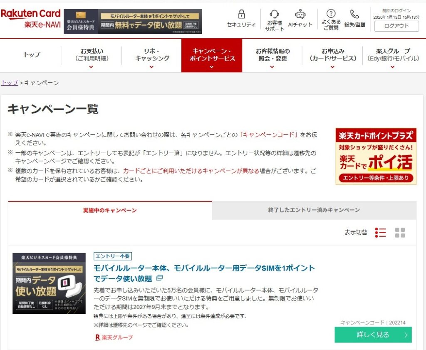Open the mobile router campaign thumbnail
Viewport: 426px width, 350px height.
tap(49, 283)
